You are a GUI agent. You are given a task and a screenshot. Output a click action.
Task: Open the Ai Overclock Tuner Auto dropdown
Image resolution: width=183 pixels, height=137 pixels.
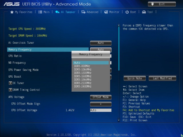pyautogui.click(x=101, y=43)
